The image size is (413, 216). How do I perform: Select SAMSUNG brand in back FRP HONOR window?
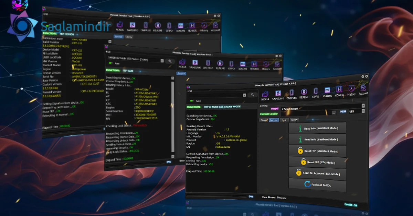coord(132,27)
